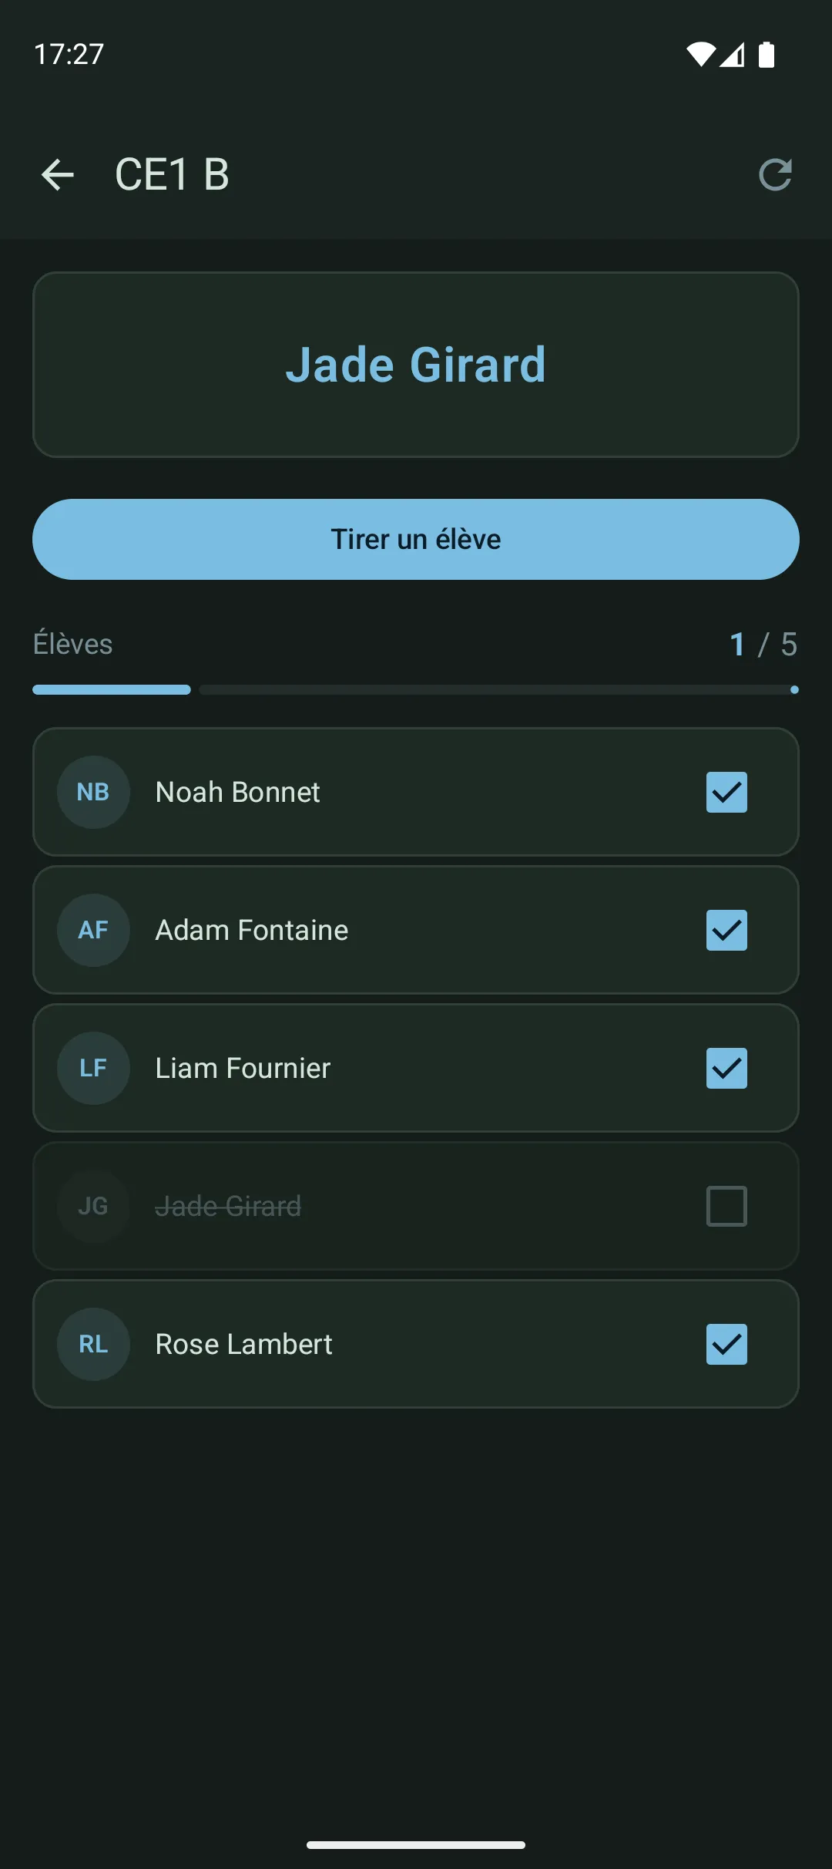Tap the battery status icon

click(767, 55)
